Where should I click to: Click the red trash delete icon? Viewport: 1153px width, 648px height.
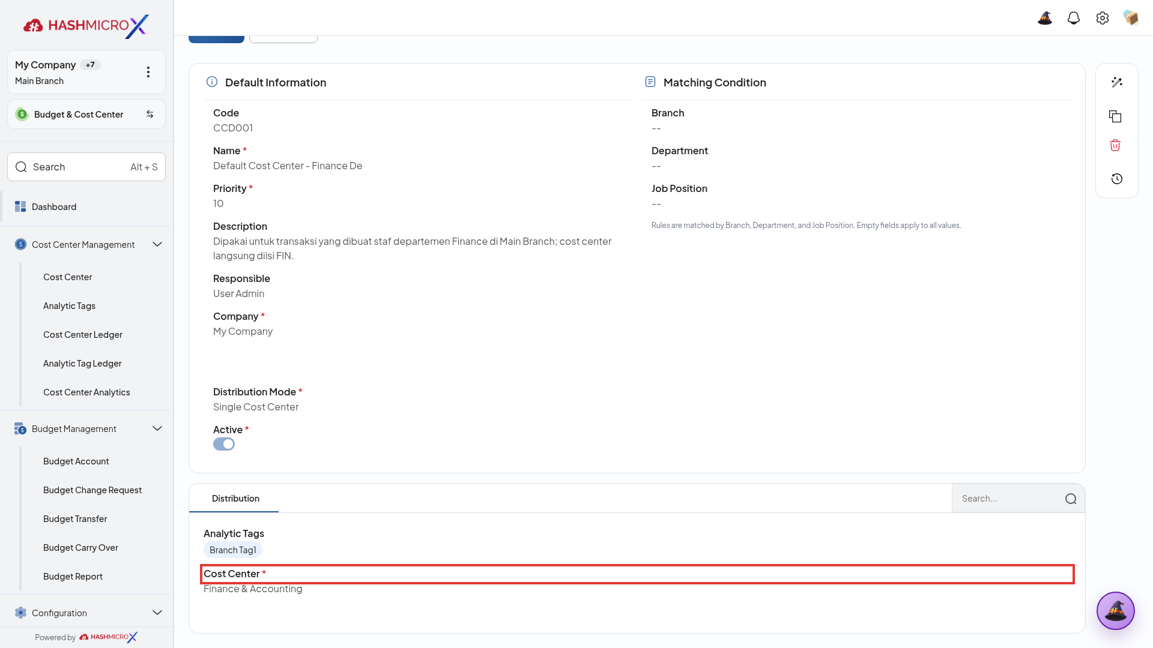1115,145
